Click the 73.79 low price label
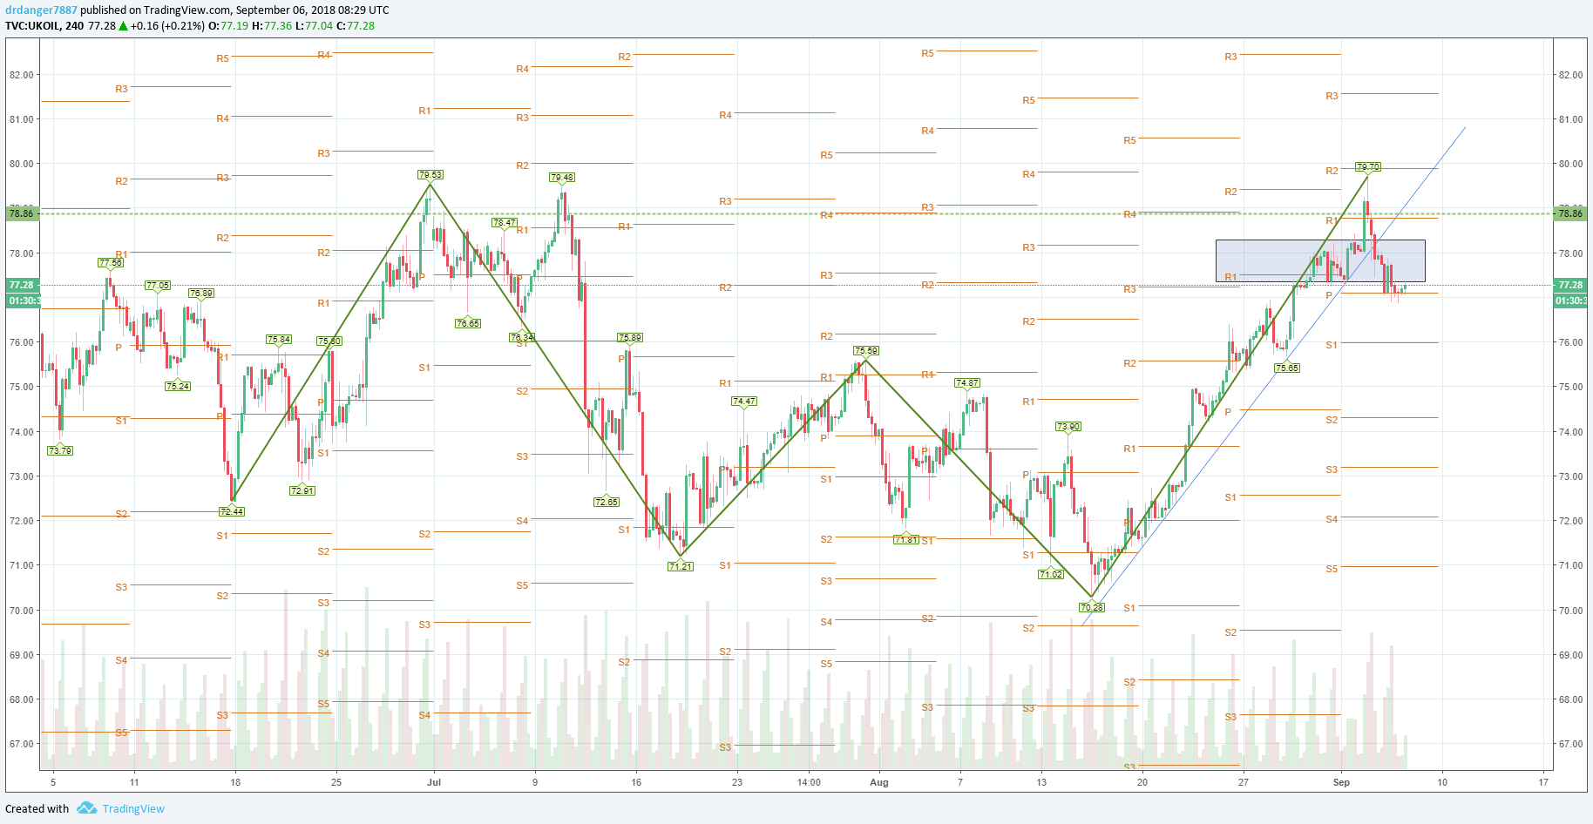The width and height of the screenshot is (1593, 824). (x=60, y=450)
